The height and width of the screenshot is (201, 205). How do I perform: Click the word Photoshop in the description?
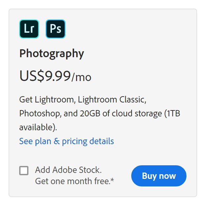tap(40, 113)
